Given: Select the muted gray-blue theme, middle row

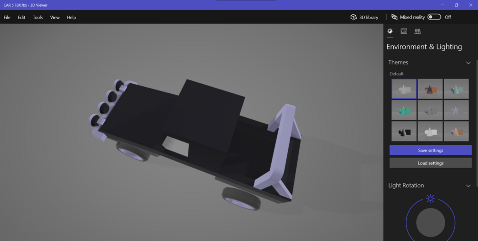Looking at the screenshot, I should (x=430, y=110).
